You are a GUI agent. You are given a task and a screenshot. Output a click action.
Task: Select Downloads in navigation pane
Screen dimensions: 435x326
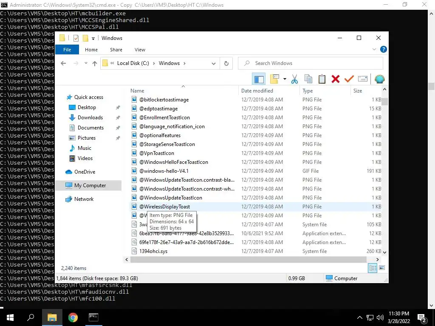90,118
